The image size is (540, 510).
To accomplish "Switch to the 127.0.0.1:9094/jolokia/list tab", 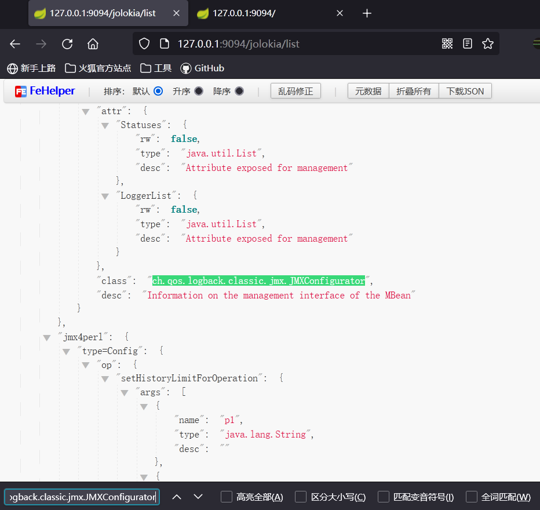I will pyautogui.click(x=108, y=13).
